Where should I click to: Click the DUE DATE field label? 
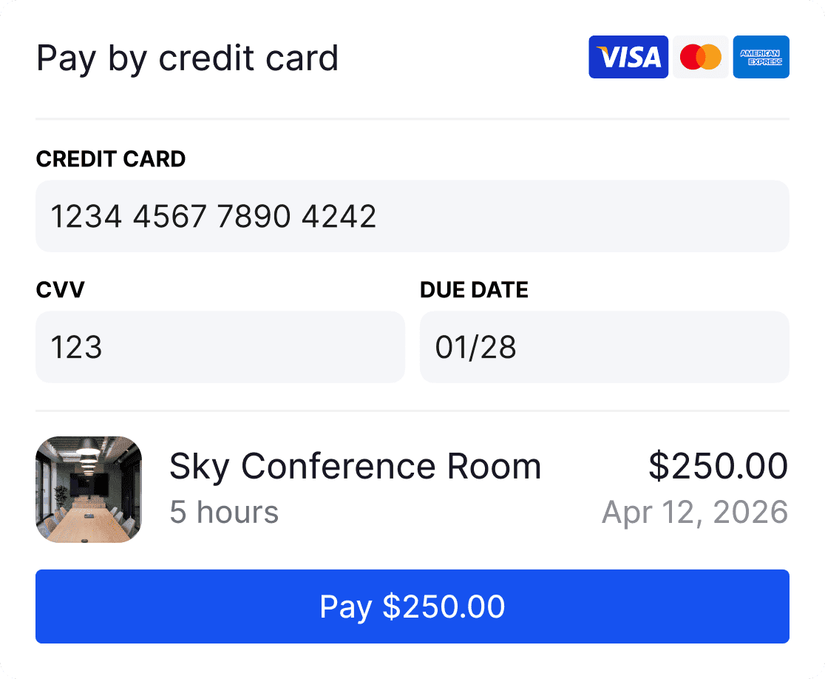tap(474, 290)
